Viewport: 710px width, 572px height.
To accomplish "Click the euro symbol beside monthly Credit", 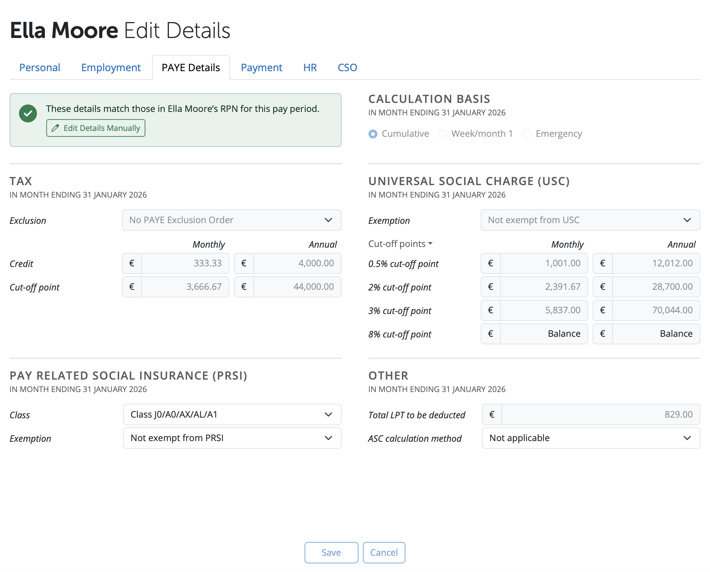I will (x=132, y=263).
